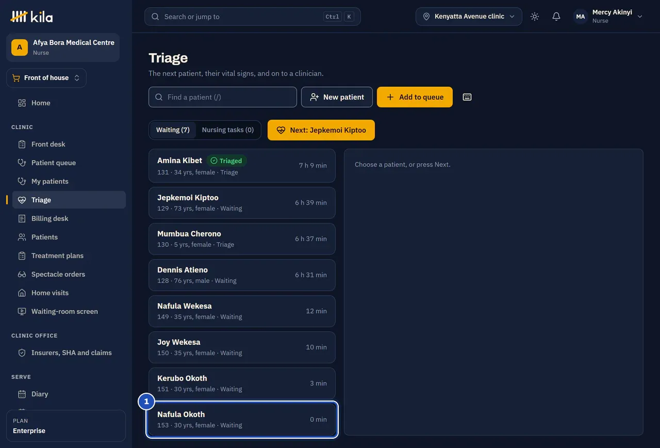The image size is (660, 448).
Task: Click the keyboard shortcuts icon
Action: click(467, 97)
